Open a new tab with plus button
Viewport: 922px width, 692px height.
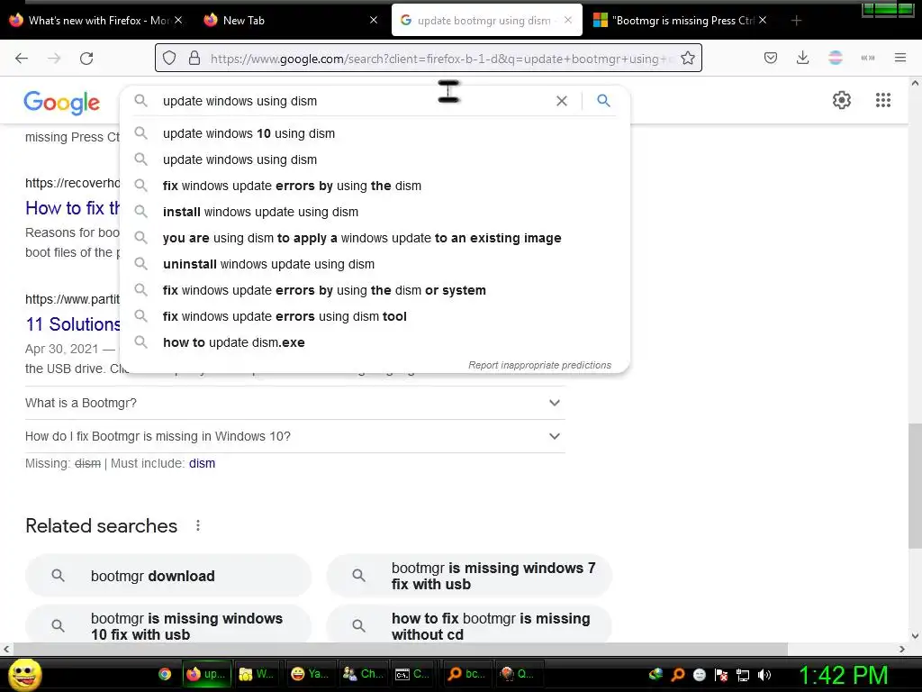pyautogui.click(x=796, y=21)
